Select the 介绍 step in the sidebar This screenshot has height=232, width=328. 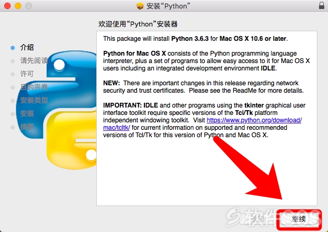pyautogui.click(x=27, y=48)
